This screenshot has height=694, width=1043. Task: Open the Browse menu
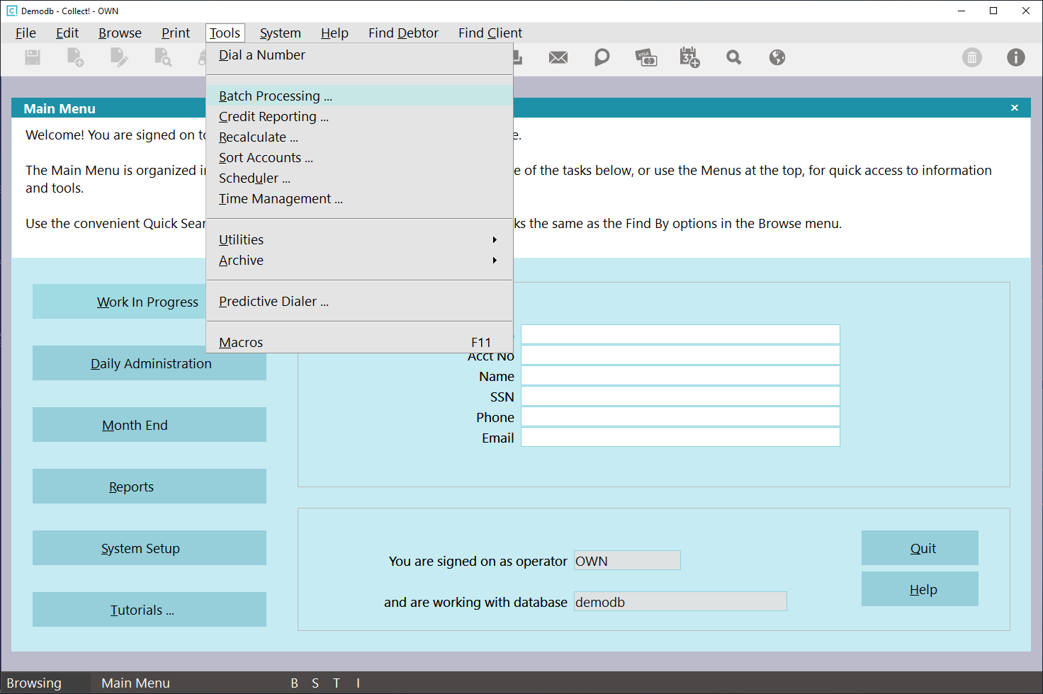pyautogui.click(x=120, y=33)
